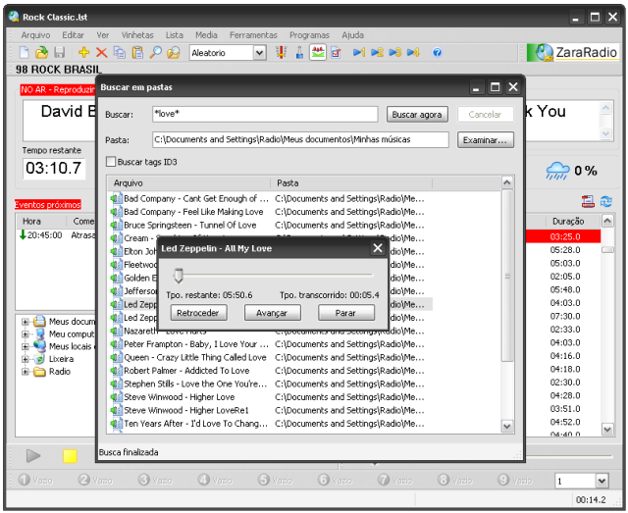Screen dimensions: 628x513
Task: Click the Arquivo column header
Action: 189,183
